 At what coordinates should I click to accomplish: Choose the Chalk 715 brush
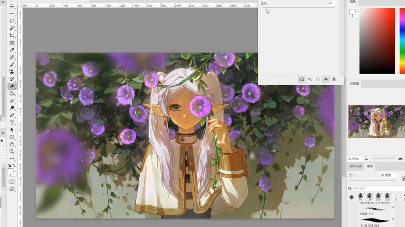[x=377, y=211]
